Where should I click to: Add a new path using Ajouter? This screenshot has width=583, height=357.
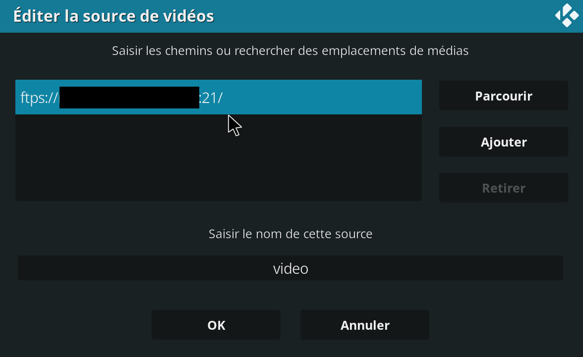tap(504, 142)
